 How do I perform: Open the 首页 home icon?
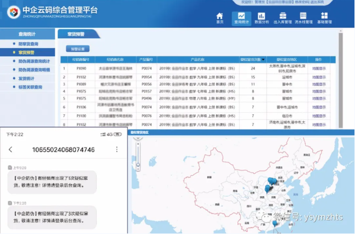219,18
